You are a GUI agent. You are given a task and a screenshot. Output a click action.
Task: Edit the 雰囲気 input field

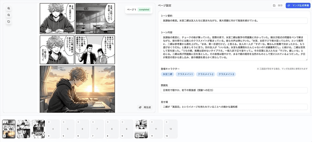(x=234, y=90)
